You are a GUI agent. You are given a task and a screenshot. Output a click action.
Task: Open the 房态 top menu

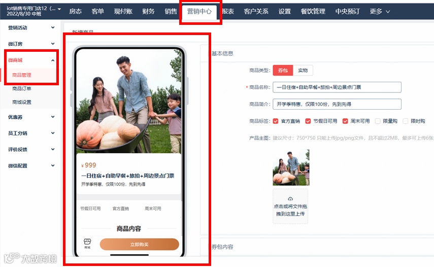point(75,11)
